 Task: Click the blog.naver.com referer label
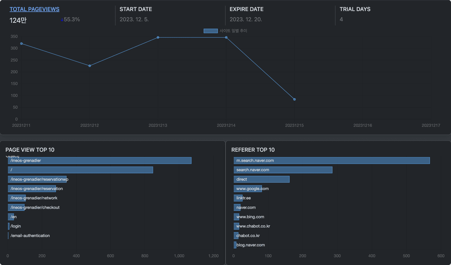click(x=251, y=245)
